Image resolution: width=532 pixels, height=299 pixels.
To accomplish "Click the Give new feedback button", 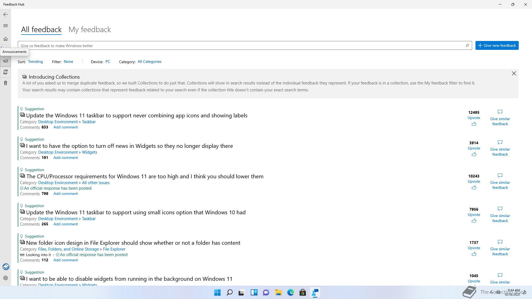I will 497,45.
